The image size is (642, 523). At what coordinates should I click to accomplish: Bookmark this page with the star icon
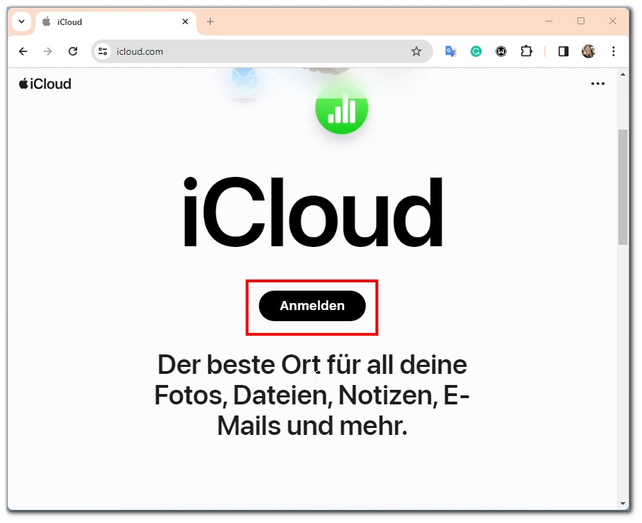[x=416, y=51]
